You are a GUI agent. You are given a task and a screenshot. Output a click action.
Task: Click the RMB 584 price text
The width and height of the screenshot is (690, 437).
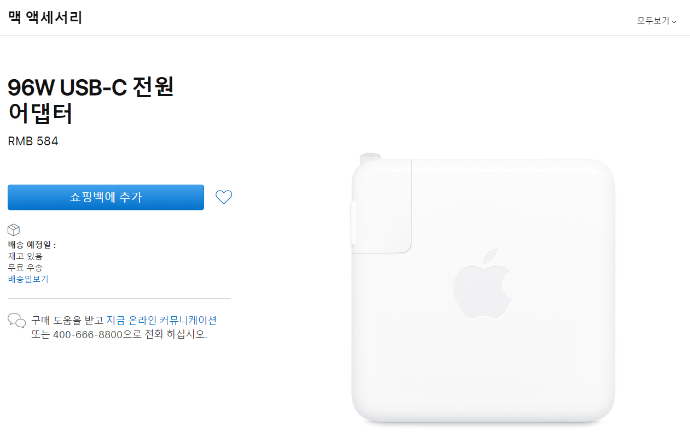tap(33, 141)
